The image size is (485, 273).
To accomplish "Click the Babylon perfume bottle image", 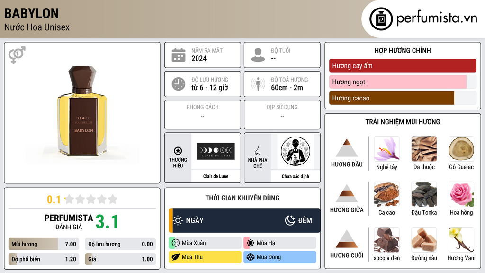I will [x=82, y=110].
